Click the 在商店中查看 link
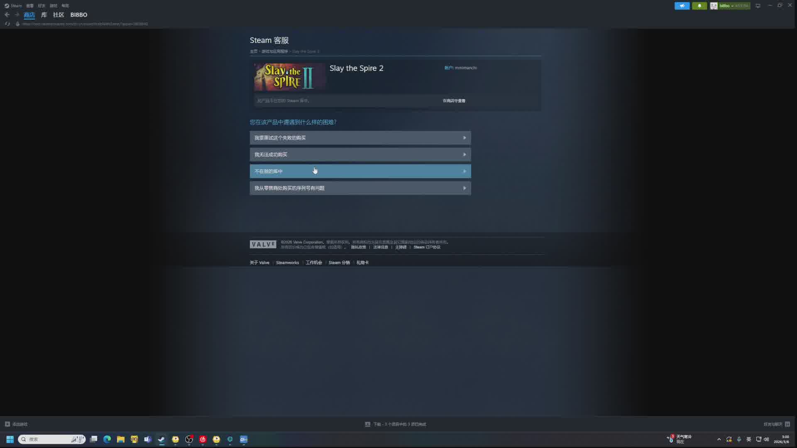797x448 pixels. point(454,101)
